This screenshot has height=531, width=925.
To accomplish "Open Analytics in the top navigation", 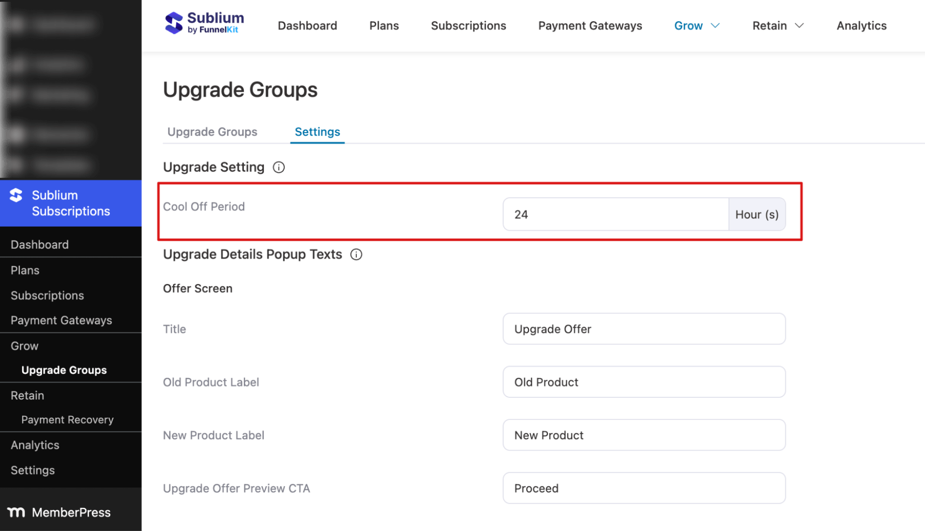I will click(x=861, y=26).
